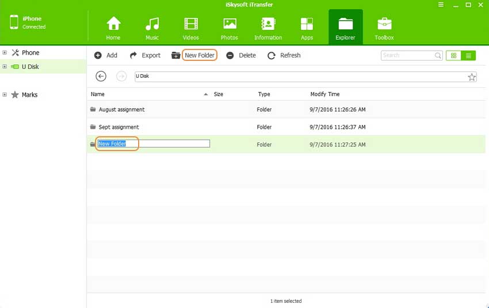Image resolution: width=489 pixels, height=308 pixels.
Task: Switch to list view
Action: click(468, 55)
